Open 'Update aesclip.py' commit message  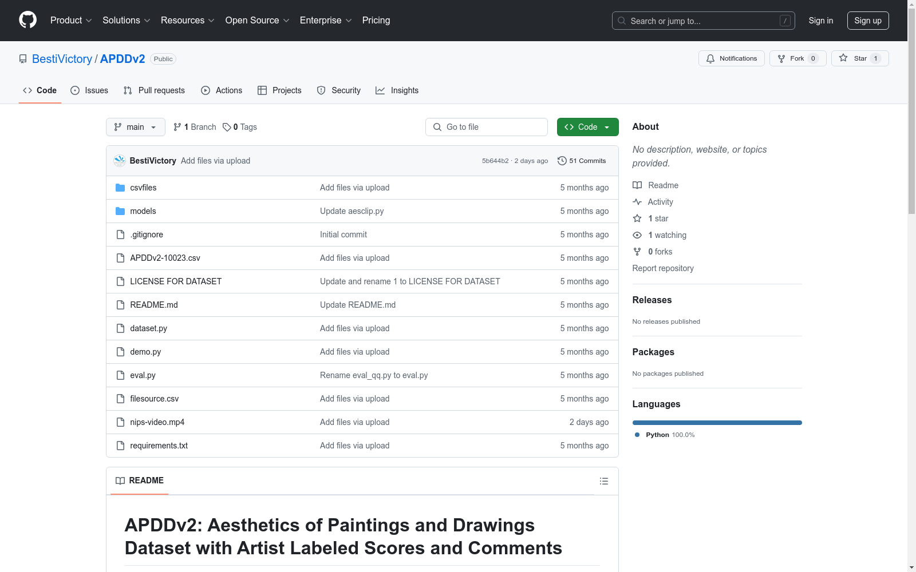pyautogui.click(x=352, y=211)
